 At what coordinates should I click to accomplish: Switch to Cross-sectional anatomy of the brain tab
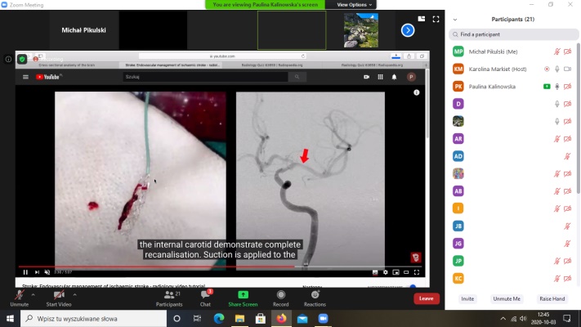pyautogui.click(x=67, y=65)
